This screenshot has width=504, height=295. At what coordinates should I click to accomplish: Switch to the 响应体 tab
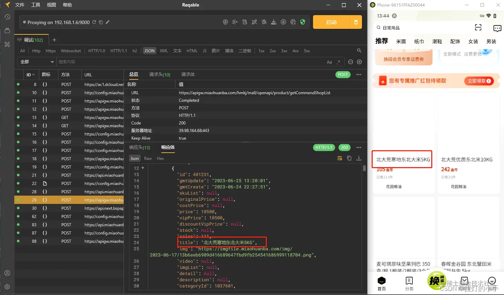pos(168,147)
